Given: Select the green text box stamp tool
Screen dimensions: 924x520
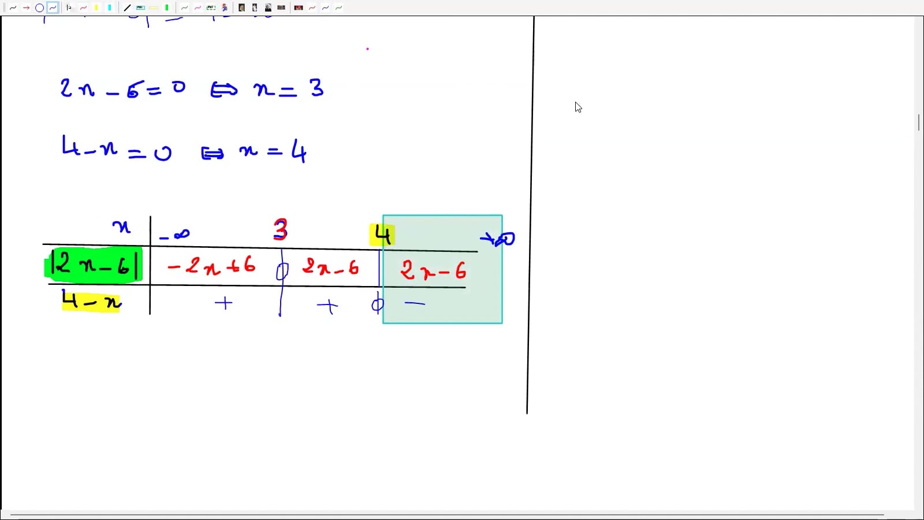Looking at the screenshot, I should point(211,8).
